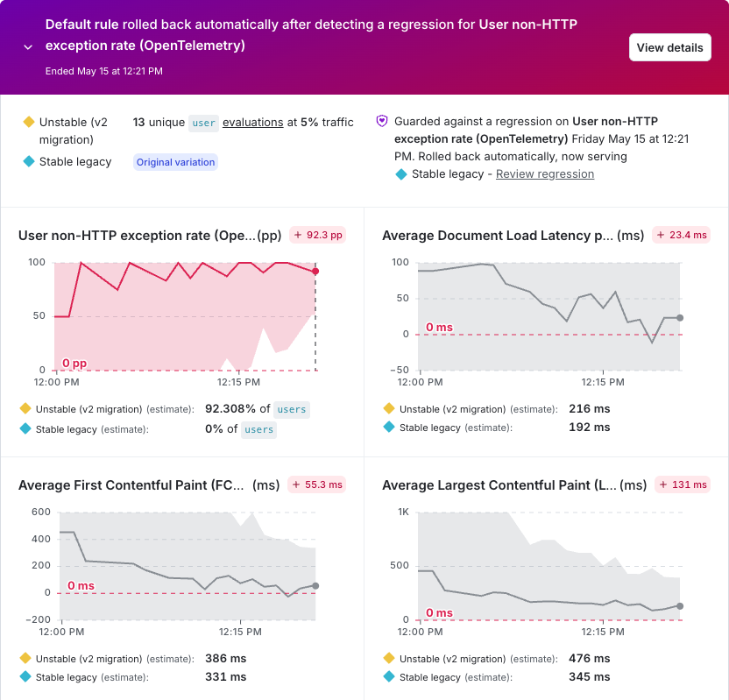Viewport: 729px width, 700px height.
Task: Click the yellow Unstable (v2 migration) diamond in summary
Action: click(x=29, y=122)
